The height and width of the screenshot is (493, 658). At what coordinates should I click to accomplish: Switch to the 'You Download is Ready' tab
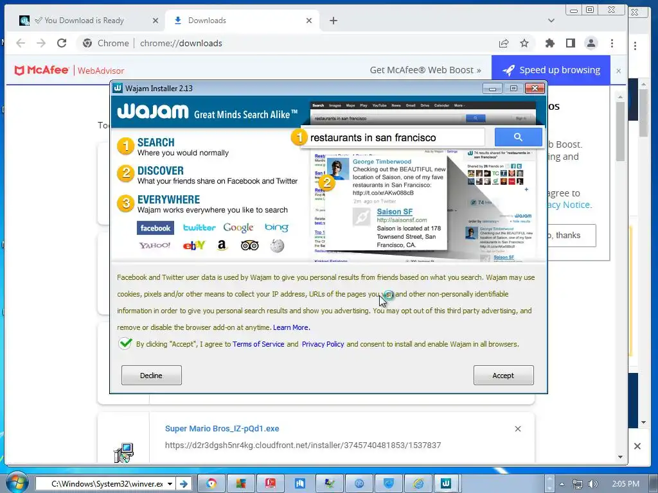coord(84,20)
